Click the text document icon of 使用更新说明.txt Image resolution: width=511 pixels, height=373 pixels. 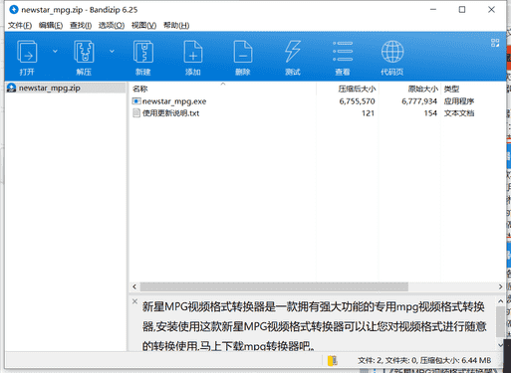(x=136, y=113)
